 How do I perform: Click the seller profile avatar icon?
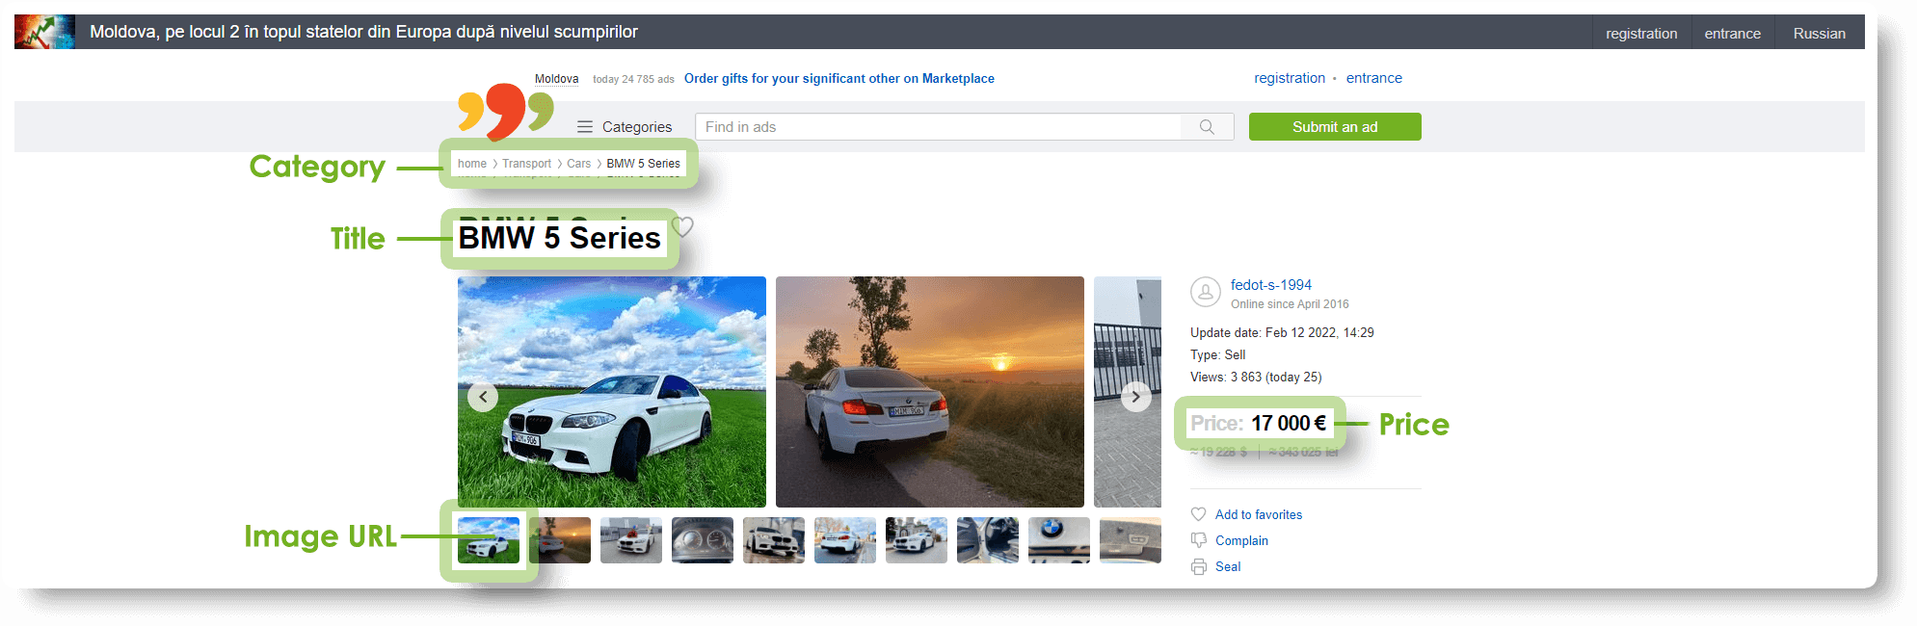pyautogui.click(x=1206, y=292)
